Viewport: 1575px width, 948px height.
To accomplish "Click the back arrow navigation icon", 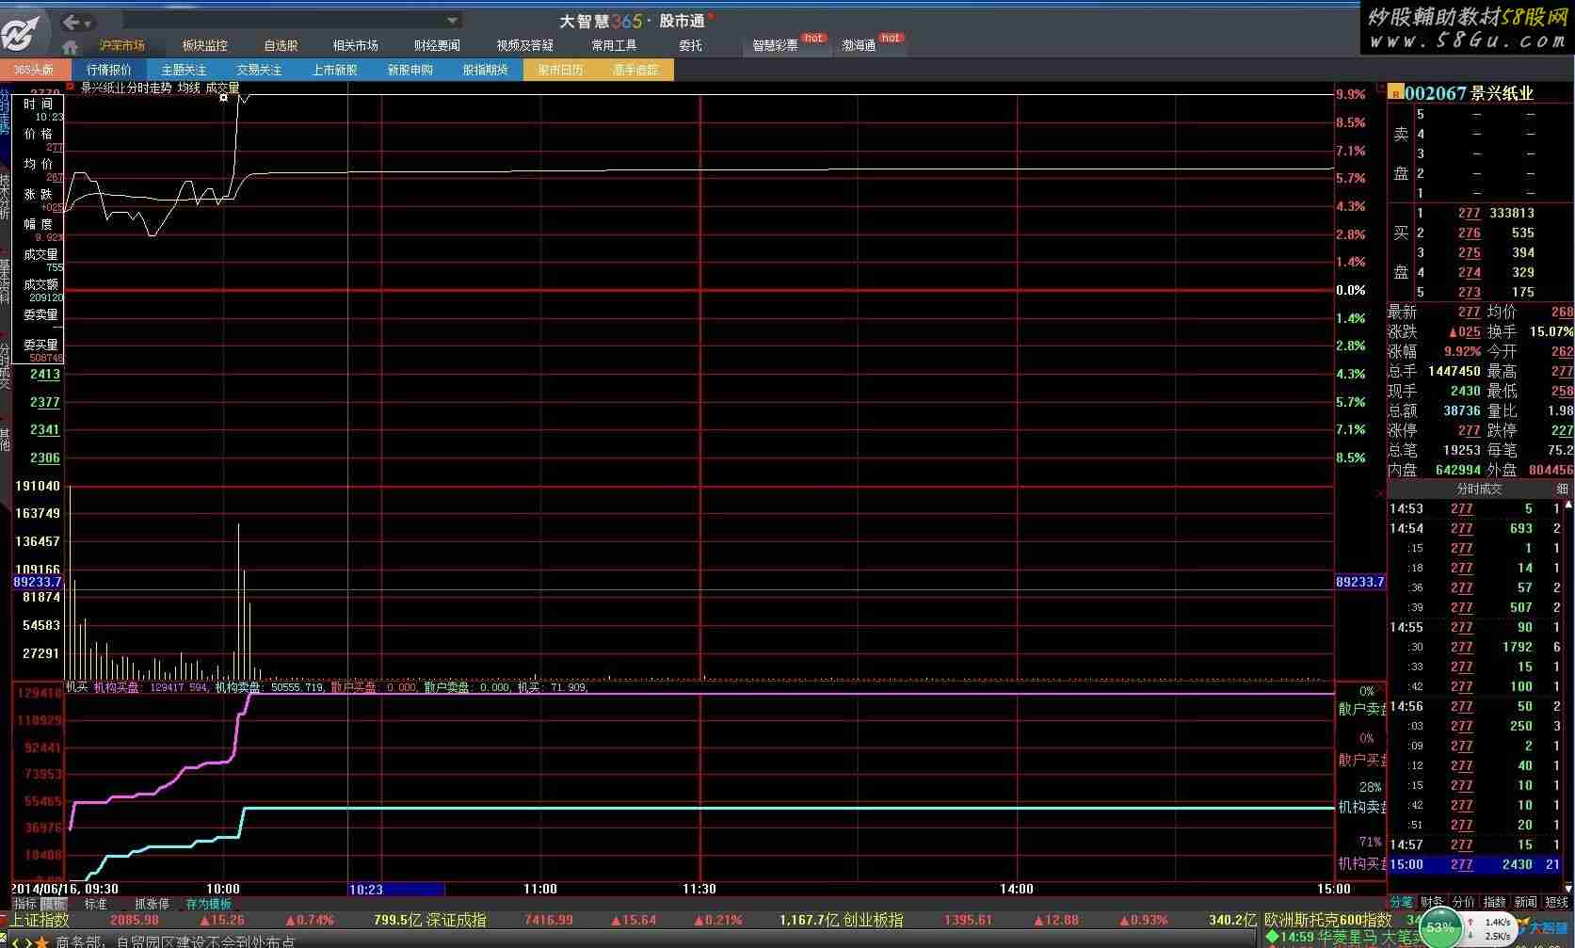I will (x=71, y=22).
